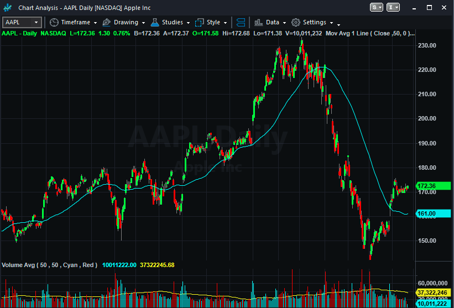Open the I interval link dropdown

click(x=393, y=8)
